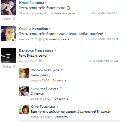Expand arrow menu beside Серёга Нелюбин
The width and height of the screenshot is (123, 122).
click(x=50, y=29)
